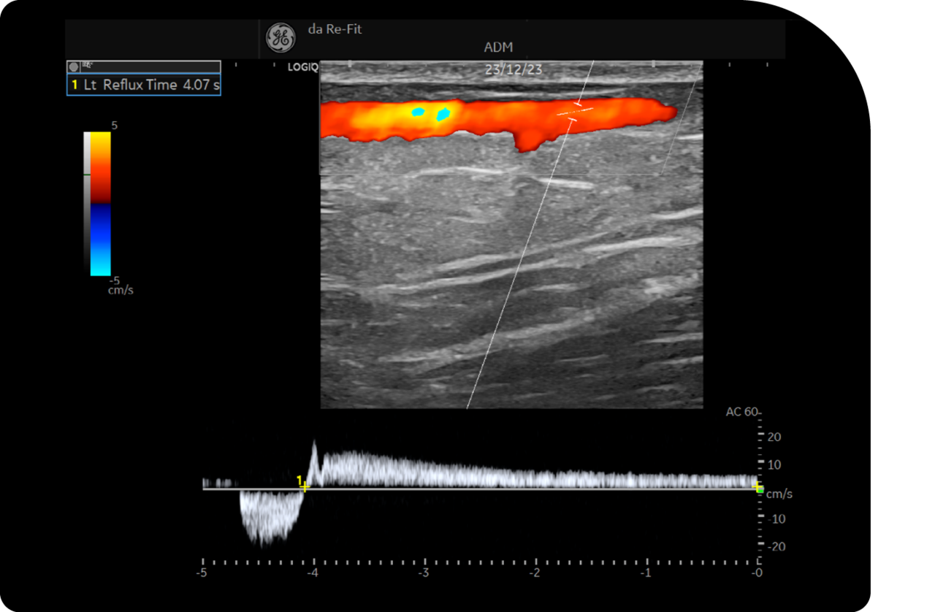Click the gray circle icon above the measurement box
The width and height of the screenshot is (935, 612).
[x=73, y=66]
